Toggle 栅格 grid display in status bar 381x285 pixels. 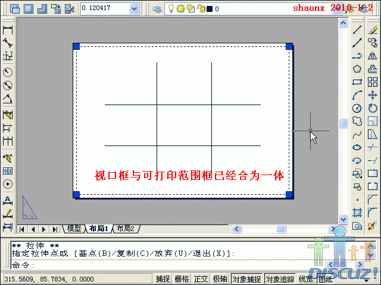pyautogui.click(x=182, y=279)
